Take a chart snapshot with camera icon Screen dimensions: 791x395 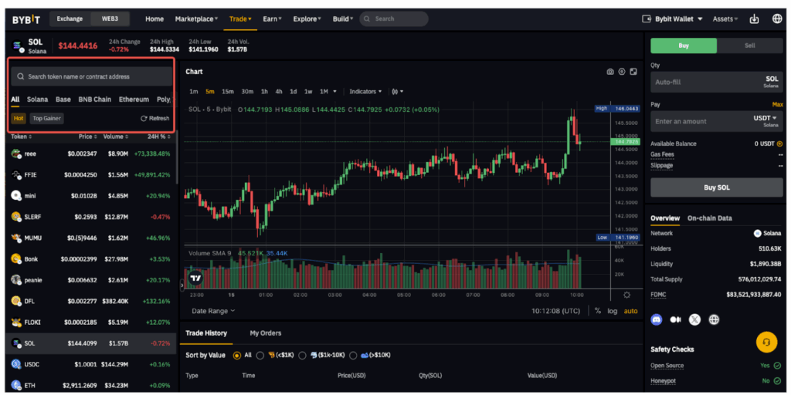coord(610,72)
